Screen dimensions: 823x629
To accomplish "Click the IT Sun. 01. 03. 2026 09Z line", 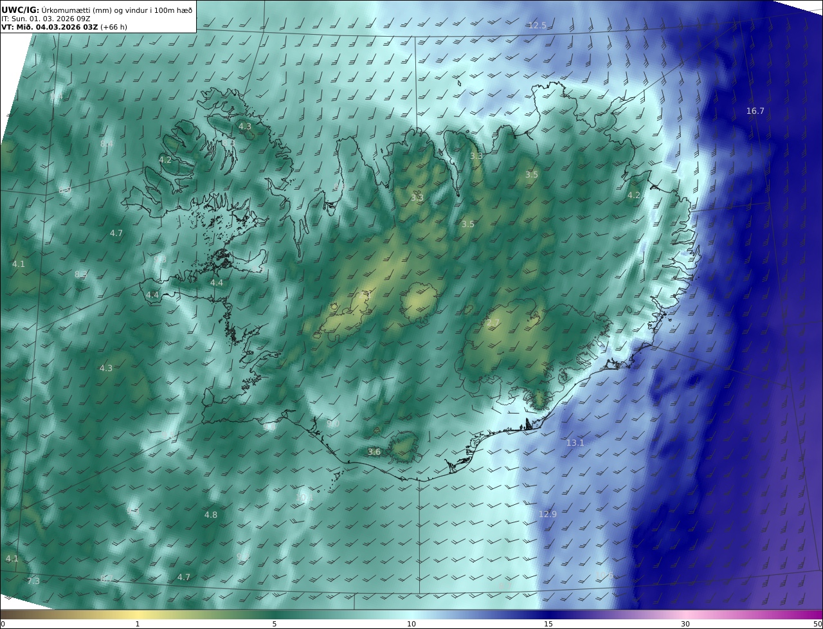I will pos(46,19).
